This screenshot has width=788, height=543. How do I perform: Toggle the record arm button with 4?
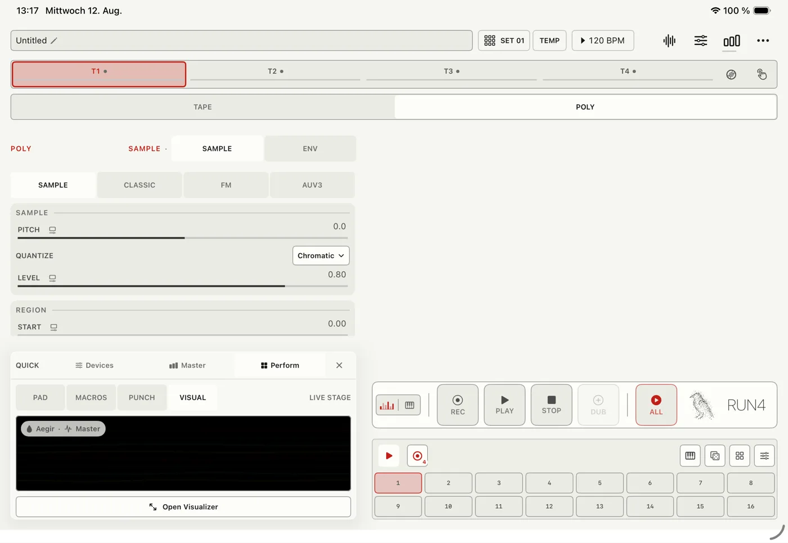(x=418, y=456)
